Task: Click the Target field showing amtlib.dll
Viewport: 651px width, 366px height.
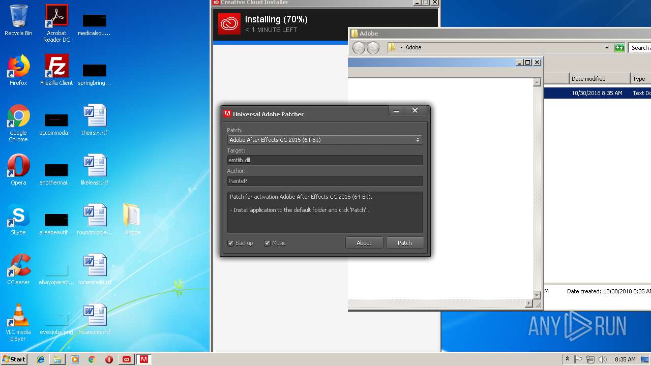Action: (x=324, y=160)
